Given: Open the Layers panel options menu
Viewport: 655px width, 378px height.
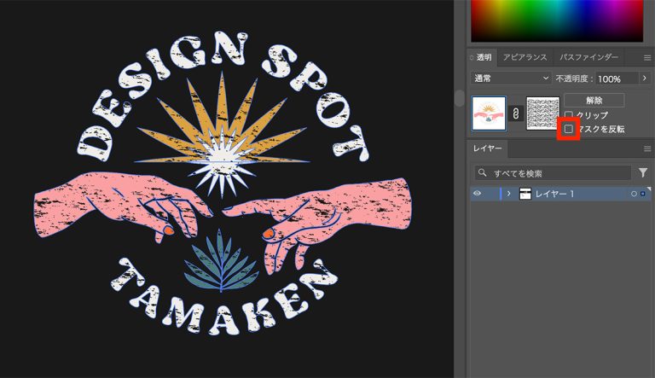Looking at the screenshot, I should (646, 148).
